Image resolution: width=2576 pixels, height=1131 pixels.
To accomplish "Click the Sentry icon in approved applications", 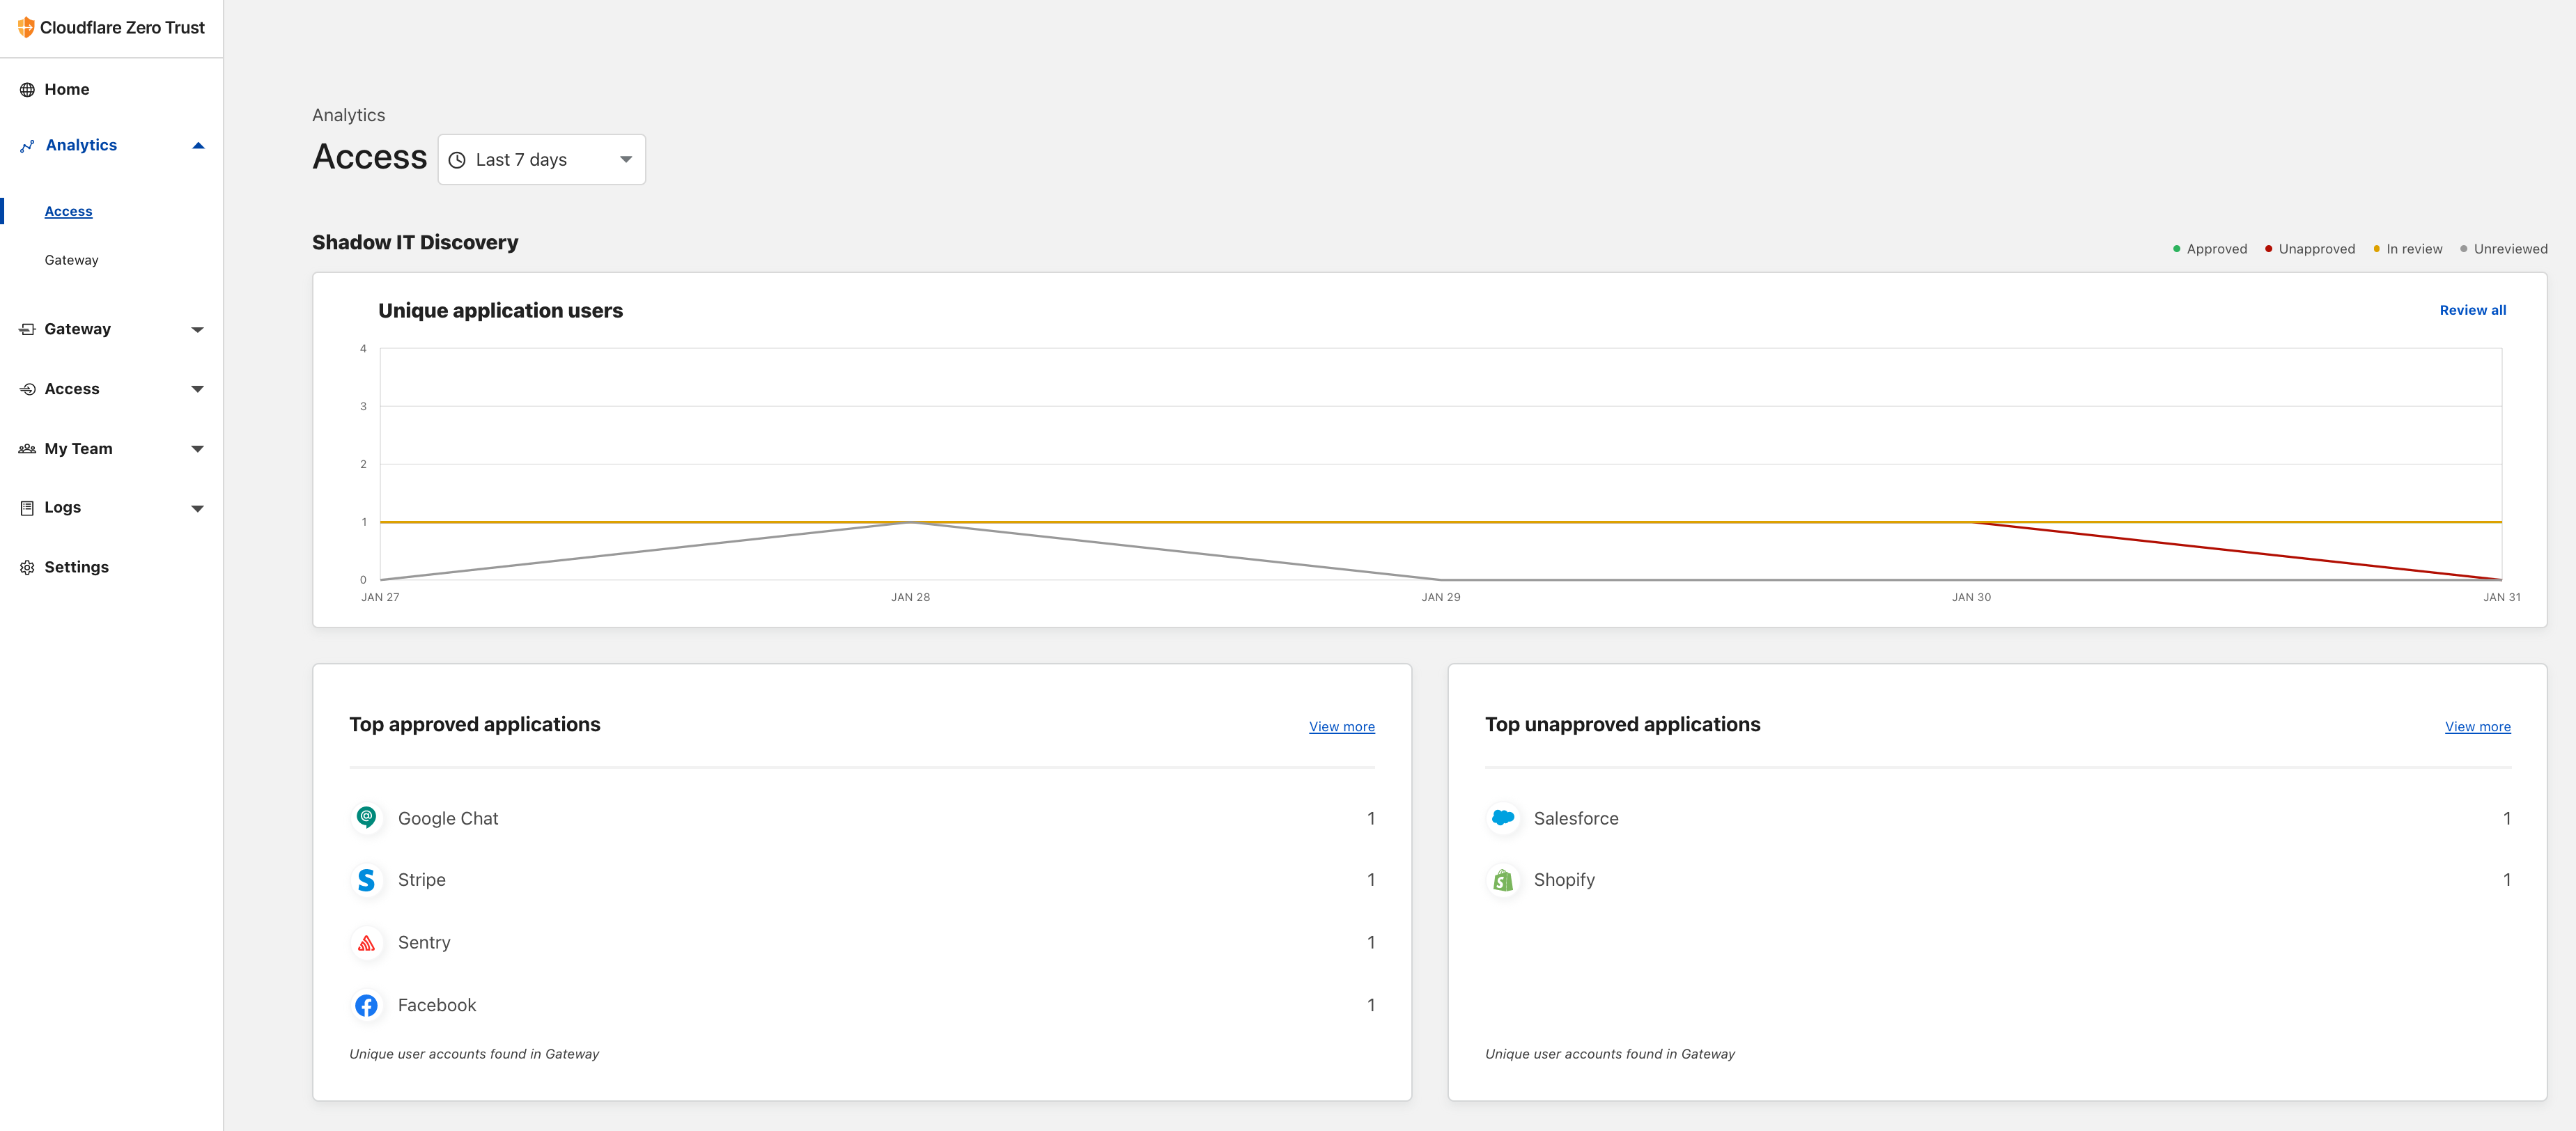I will [367, 942].
